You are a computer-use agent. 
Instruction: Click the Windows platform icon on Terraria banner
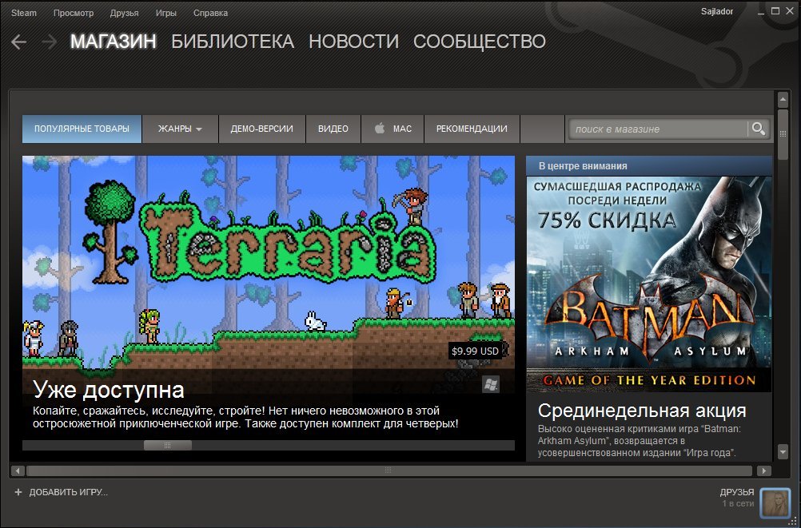[490, 385]
